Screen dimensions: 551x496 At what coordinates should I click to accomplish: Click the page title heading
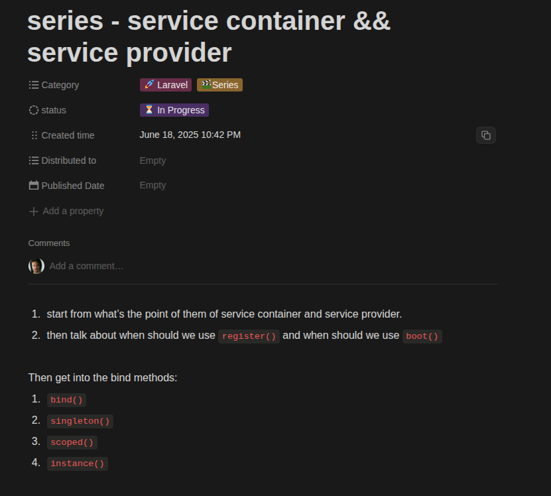coord(209,36)
